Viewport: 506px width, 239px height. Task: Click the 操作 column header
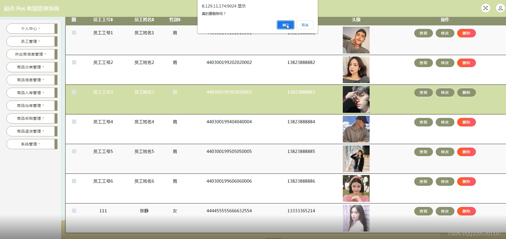click(445, 20)
